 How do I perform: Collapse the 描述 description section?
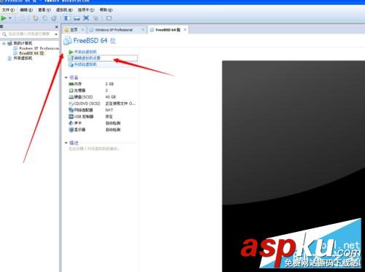coord(66,143)
